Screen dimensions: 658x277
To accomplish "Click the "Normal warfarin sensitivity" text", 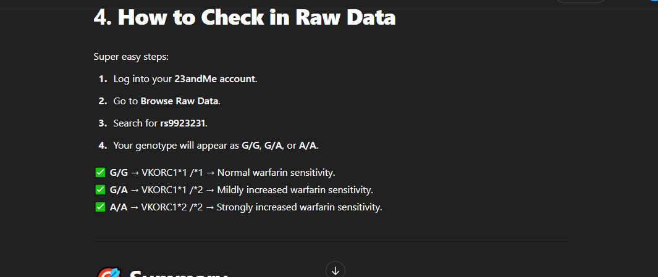I will pyautogui.click(x=276, y=173).
